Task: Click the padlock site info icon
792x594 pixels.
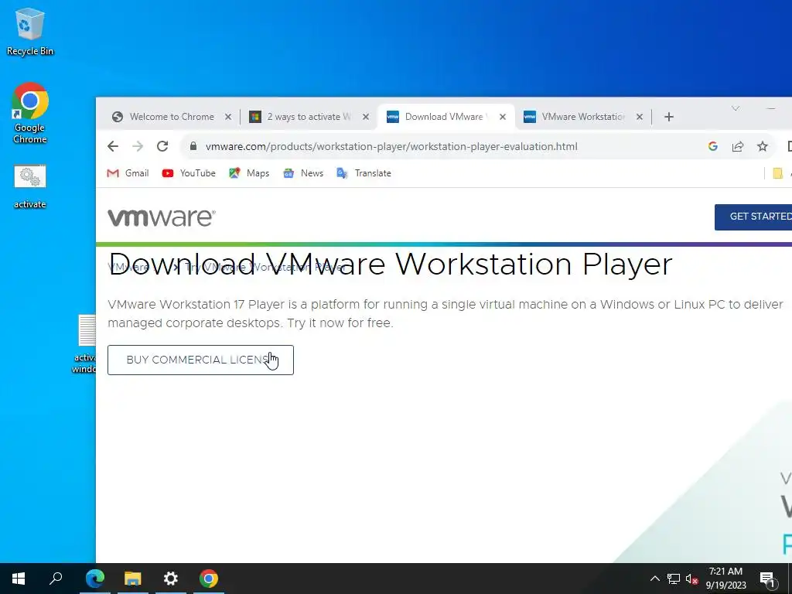Action: (193, 146)
